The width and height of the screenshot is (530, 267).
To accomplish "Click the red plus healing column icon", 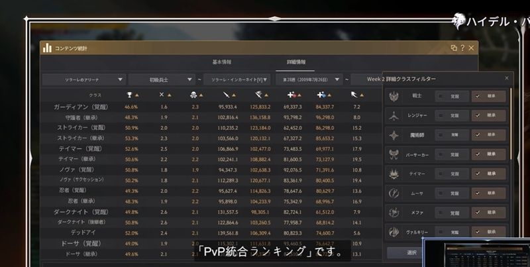I will coord(291,95).
